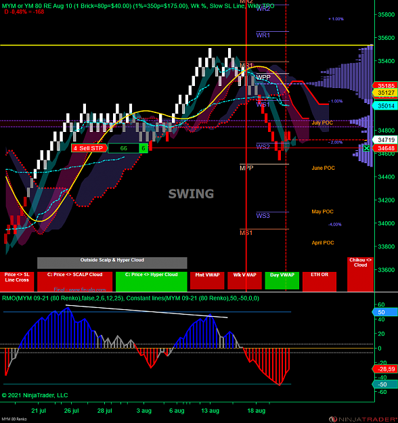Switch to the 'MYM 80 Renko' chart tab
The height and width of the screenshot is (423, 398).
click(x=14, y=419)
